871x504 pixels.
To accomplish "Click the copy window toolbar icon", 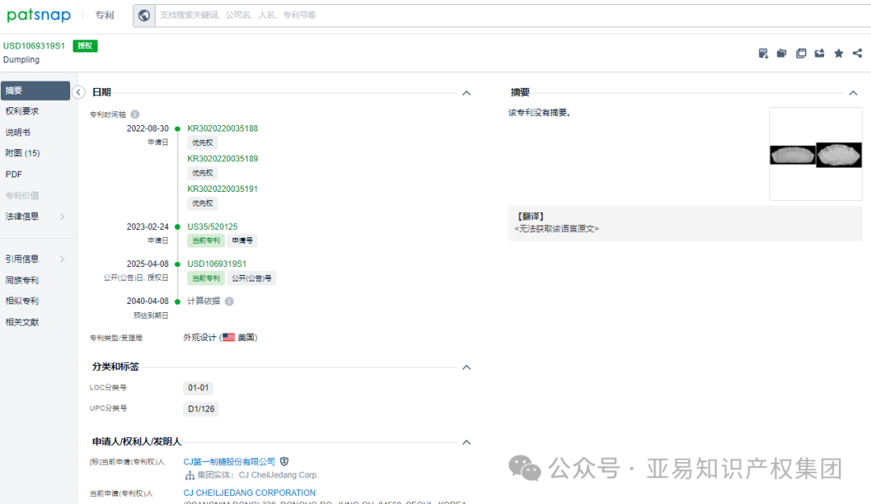I will pyautogui.click(x=801, y=53).
